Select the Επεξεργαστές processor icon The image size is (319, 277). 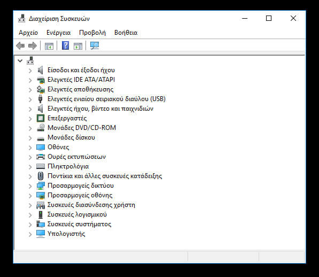click(x=41, y=118)
